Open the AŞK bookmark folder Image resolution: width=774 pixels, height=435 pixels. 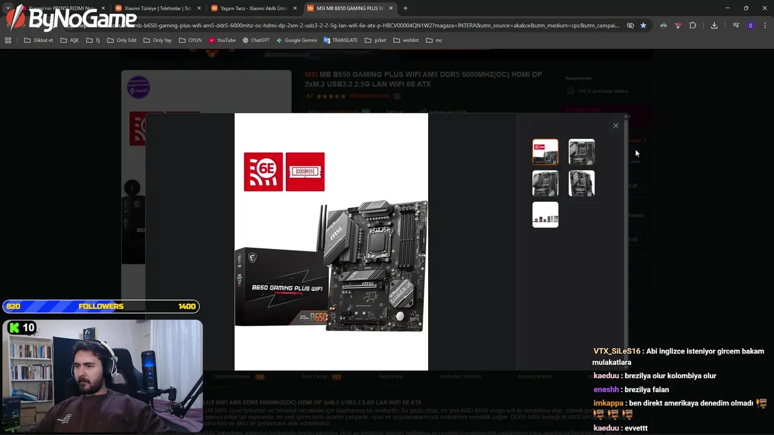[70, 40]
